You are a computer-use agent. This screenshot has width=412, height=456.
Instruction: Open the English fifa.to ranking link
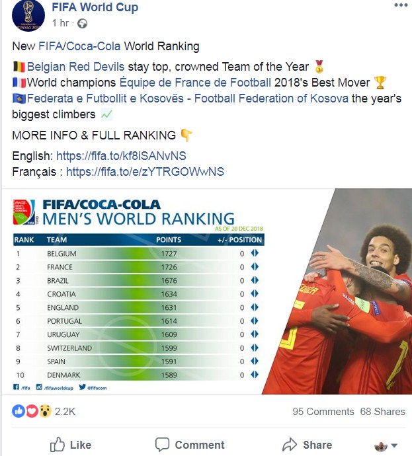point(121,156)
